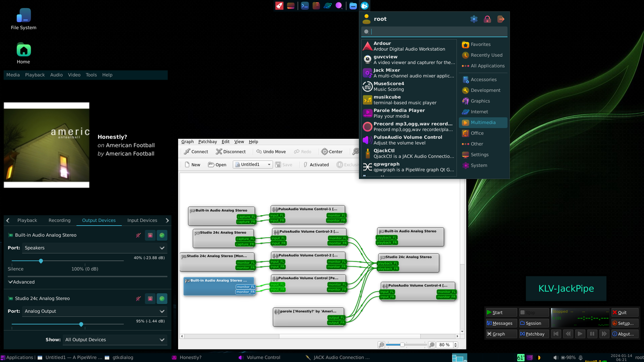Image resolution: width=644 pixels, height=362 pixels.
Task: Click the JACK play transport button
Action: coord(580,334)
